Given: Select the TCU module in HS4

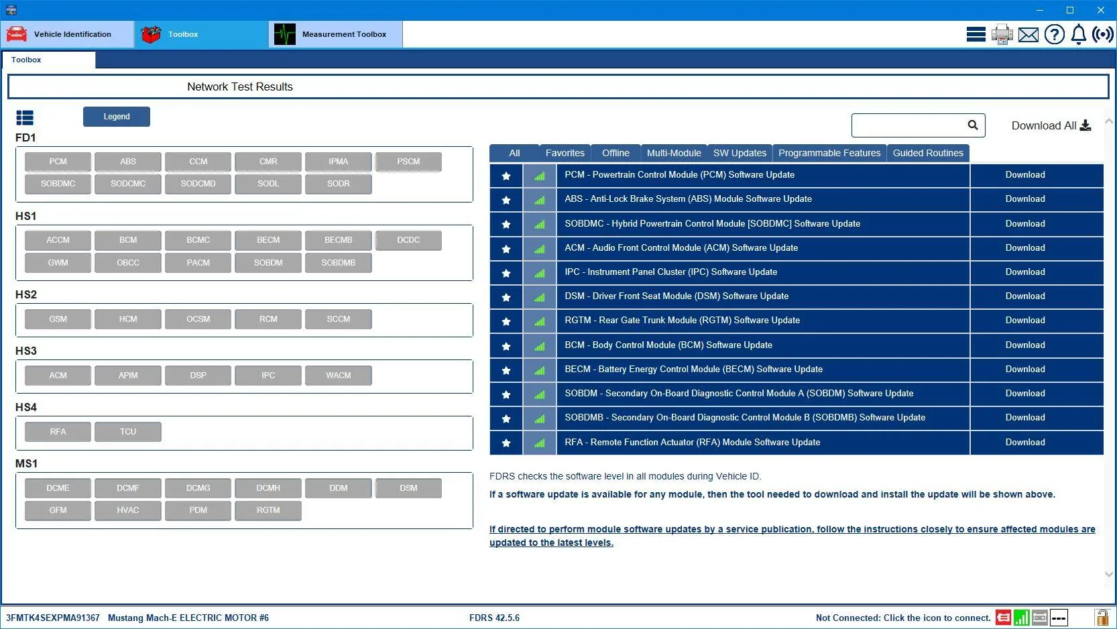Looking at the screenshot, I should 128,432.
